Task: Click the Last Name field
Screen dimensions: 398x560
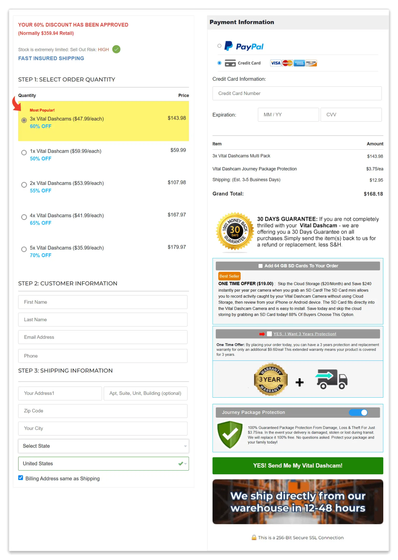Action: pos(103,319)
